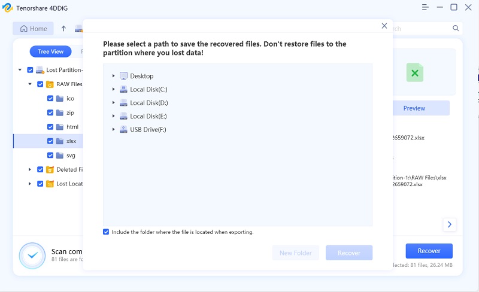
Task: Collapse the RAW Files tree node
Action: click(x=30, y=84)
